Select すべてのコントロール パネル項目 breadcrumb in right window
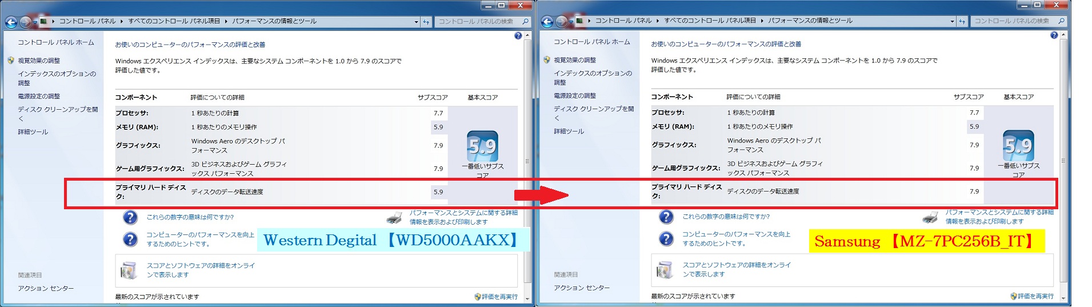The width and height of the screenshot is (1092, 307). coord(710,21)
